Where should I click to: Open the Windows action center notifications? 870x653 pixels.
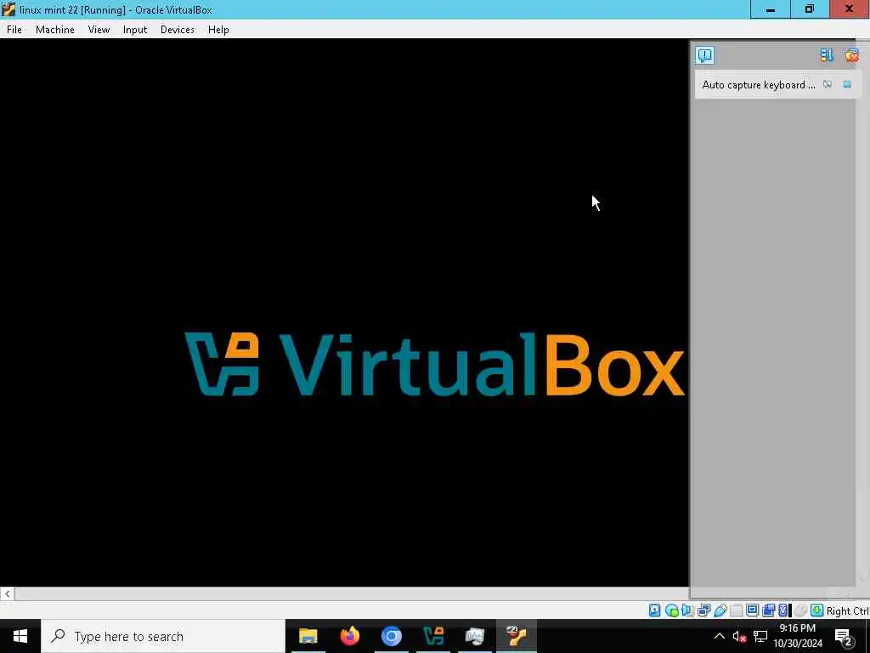pyautogui.click(x=844, y=636)
